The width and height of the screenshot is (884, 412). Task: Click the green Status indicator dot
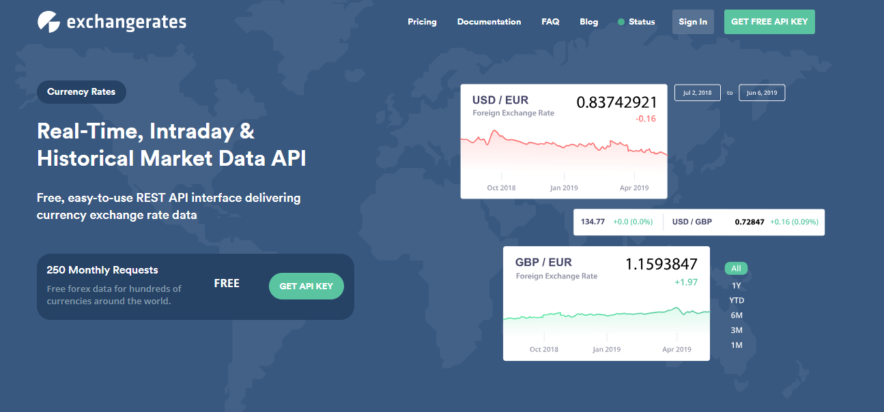point(621,22)
